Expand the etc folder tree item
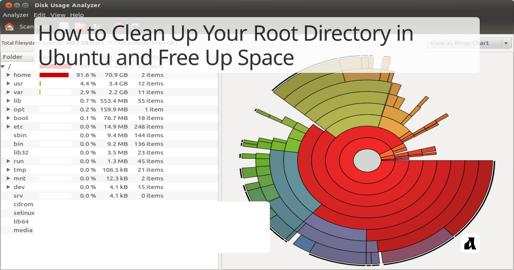 tap(9, 126)
